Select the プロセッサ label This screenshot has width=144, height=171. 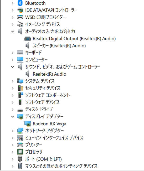pyautogui.click(x=34, y=152)
